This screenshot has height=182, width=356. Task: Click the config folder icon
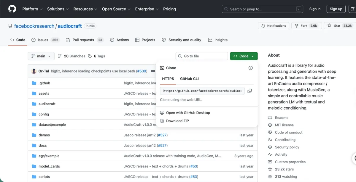(34, 114)
